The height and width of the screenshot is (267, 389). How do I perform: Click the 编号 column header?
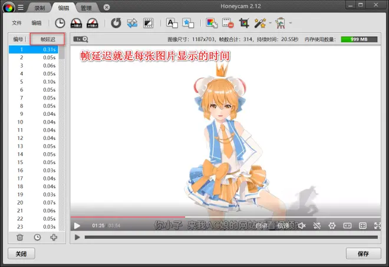(x=18, y=39)
